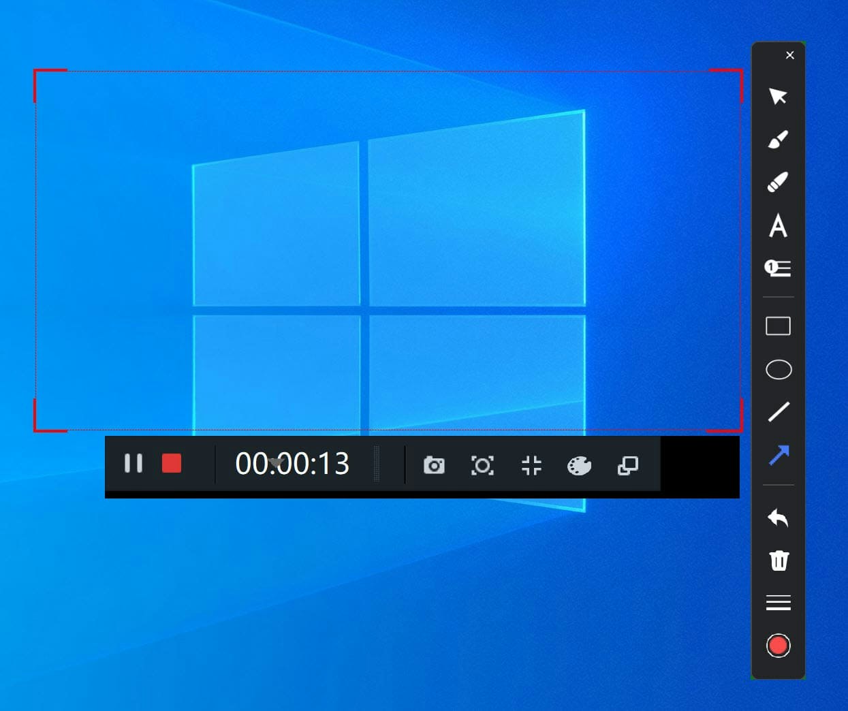Click the overlapping windows icon
This screenshot has width=848, height=711.
[627, 466]
